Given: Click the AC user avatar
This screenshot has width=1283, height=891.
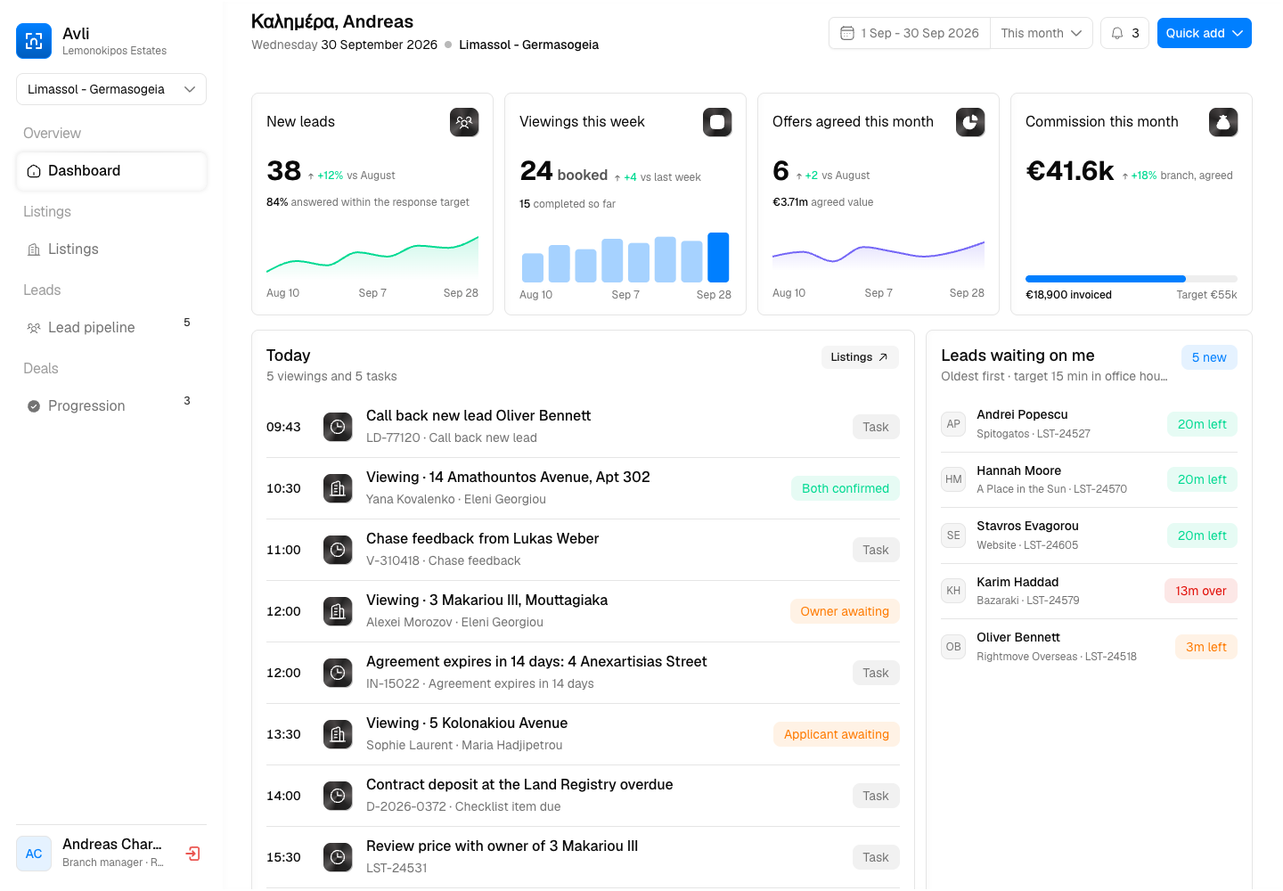Looking at the screenshot, I should [x=34, y=854].
